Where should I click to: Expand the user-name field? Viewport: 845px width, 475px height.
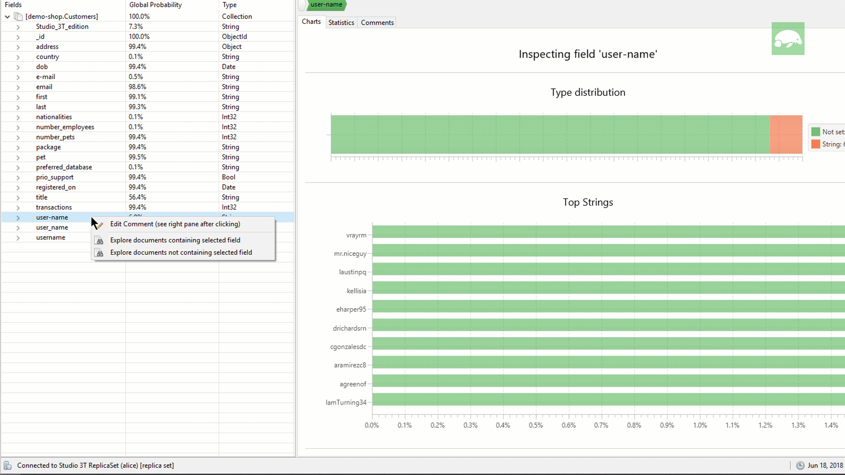point(18,218)
